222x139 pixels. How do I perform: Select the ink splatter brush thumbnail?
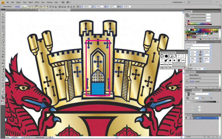(179, 60)
